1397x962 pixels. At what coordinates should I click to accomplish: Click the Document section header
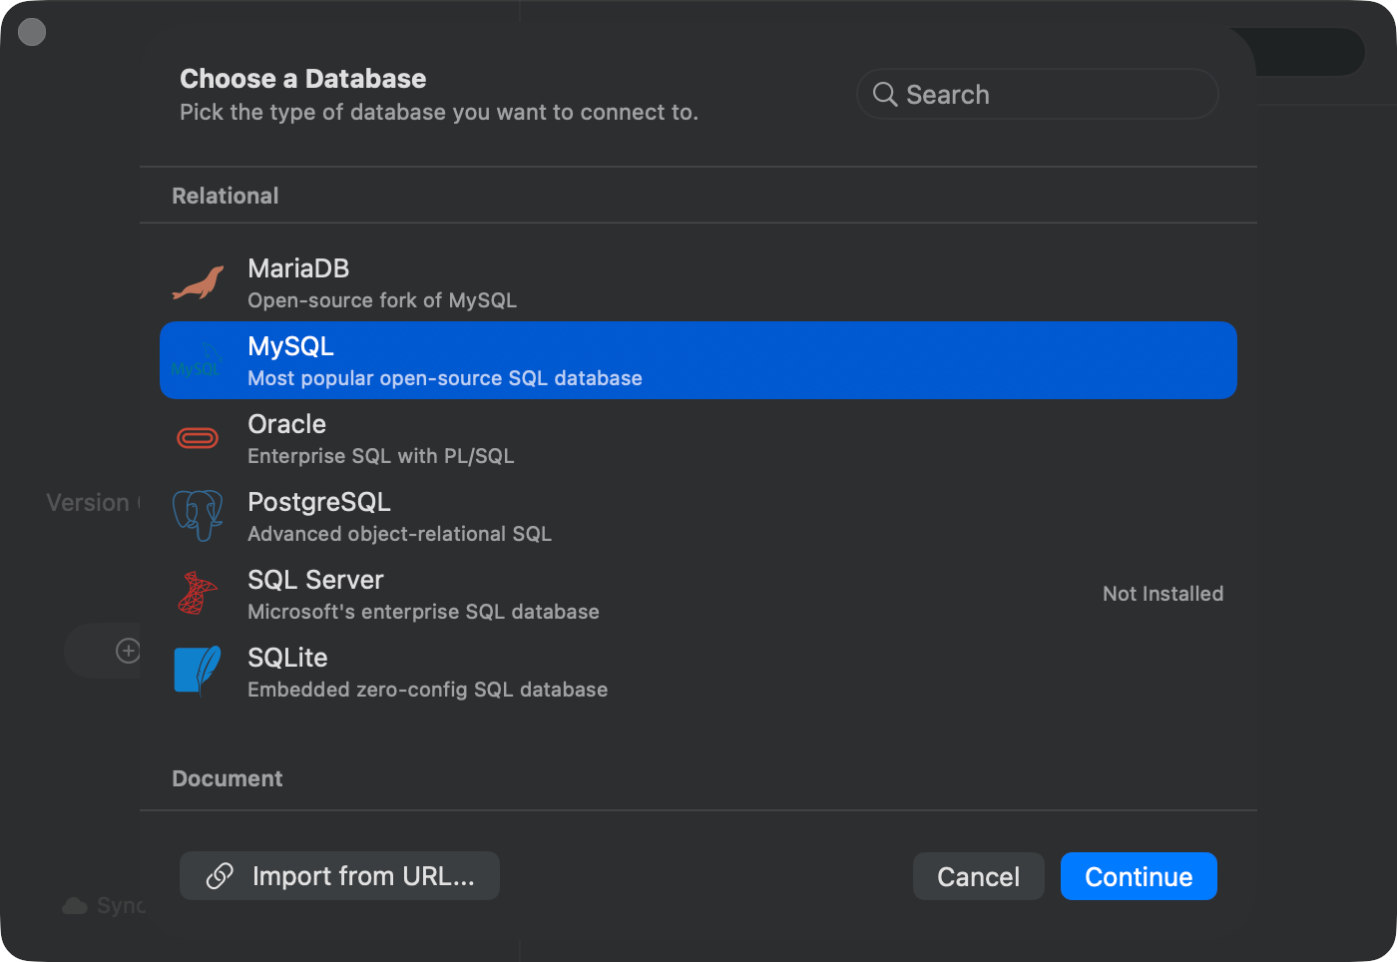pyautogui.click(x=228, y=778)
